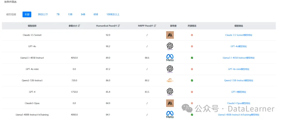Screen dimensions: 283x120
Task: Filter by 3B及以下 model size
Action: pos(43,14)
